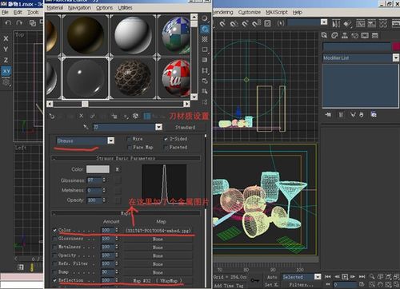Click the Mirror tool icon

tap(336, 24)
